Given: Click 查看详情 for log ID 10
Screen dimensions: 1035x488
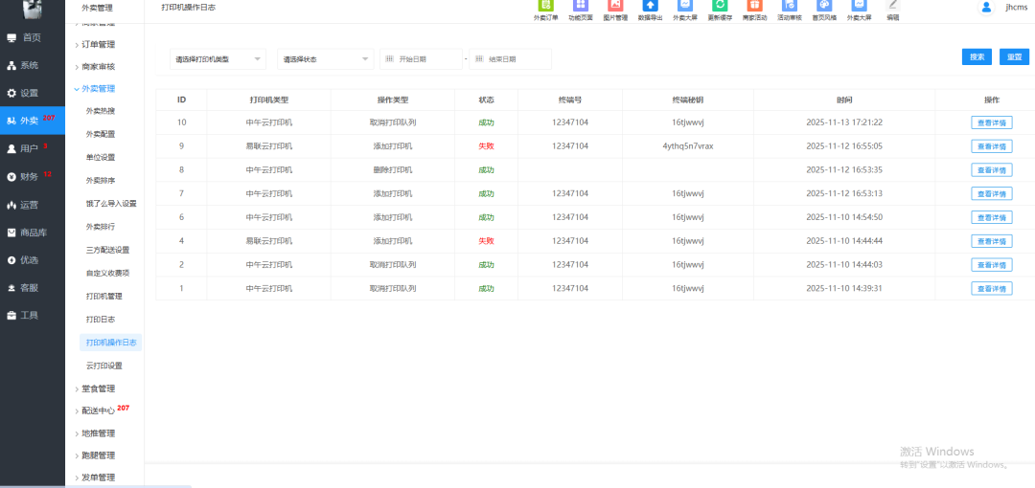Looking at the screenshot, I should click(x=991, y=122).
